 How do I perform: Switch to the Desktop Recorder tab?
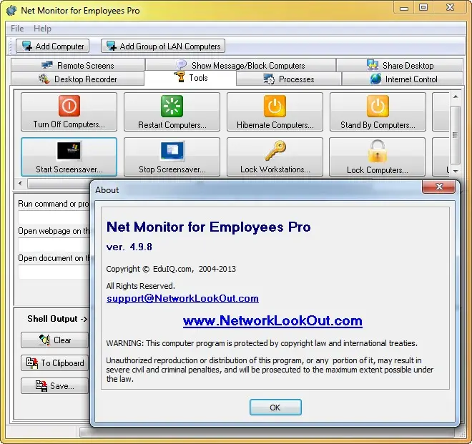point(78,79)
